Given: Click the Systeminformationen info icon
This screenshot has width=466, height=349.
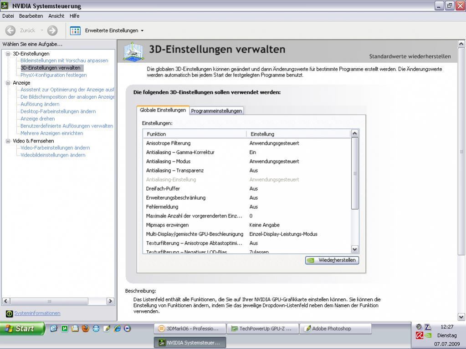Looking at the screenshot, I should coord(9,314).
